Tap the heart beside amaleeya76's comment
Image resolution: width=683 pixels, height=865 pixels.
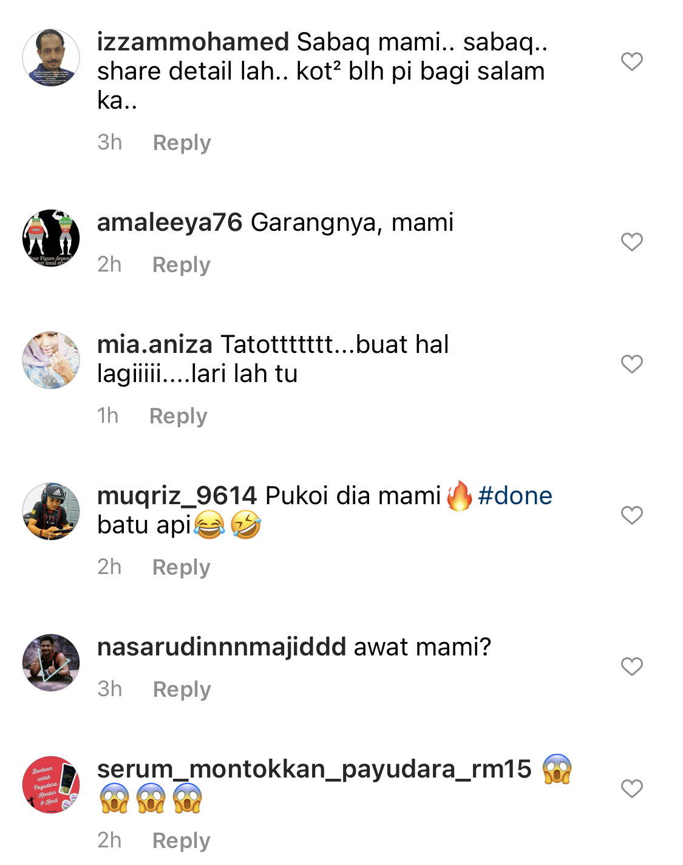click(631, 242)
